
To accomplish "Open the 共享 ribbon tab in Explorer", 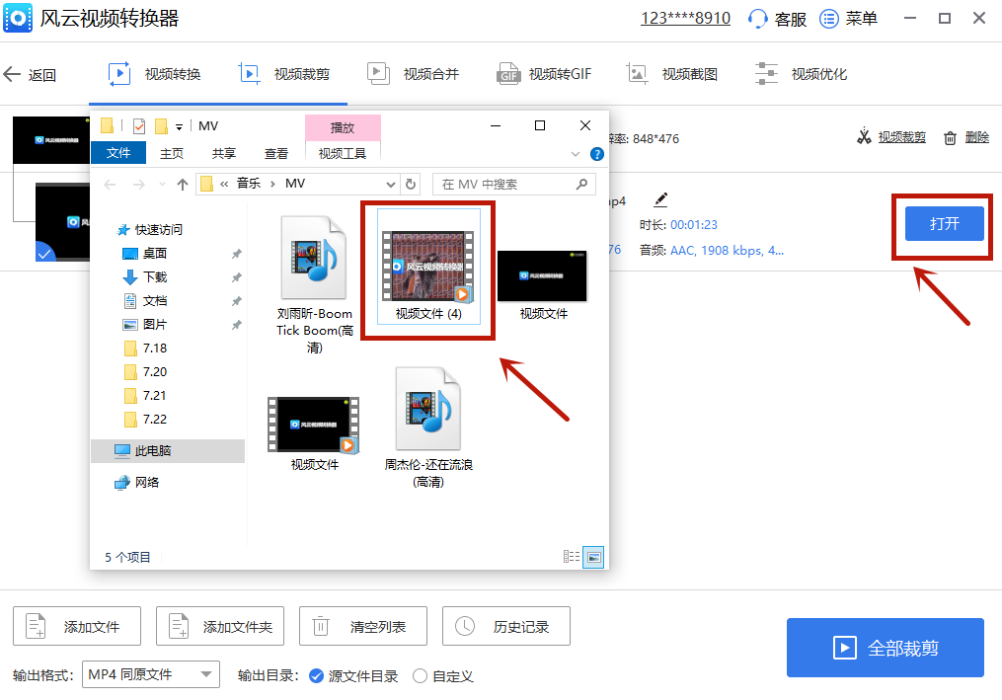I will [224, 153].
